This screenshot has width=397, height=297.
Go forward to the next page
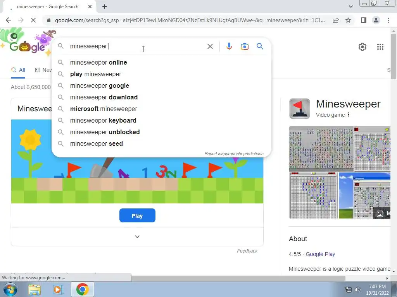(21, 20)
